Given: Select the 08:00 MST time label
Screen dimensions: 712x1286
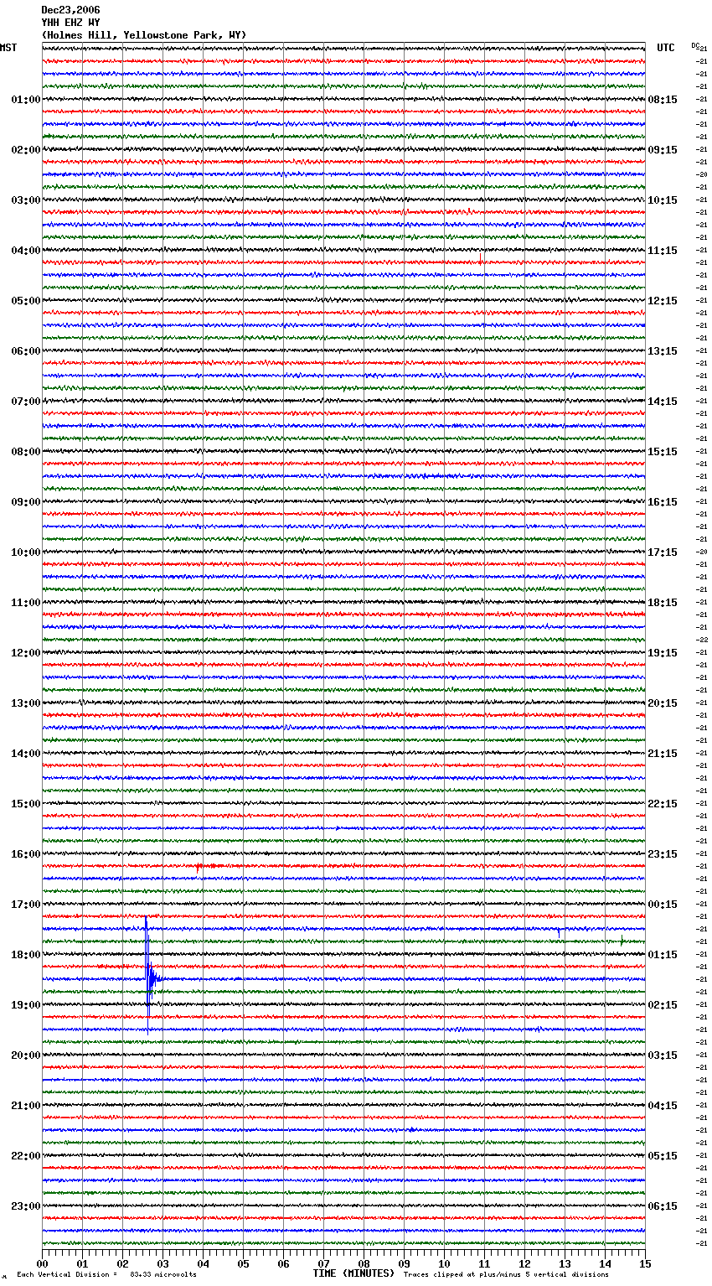Looking at the screenshot, I should (25, 452).
